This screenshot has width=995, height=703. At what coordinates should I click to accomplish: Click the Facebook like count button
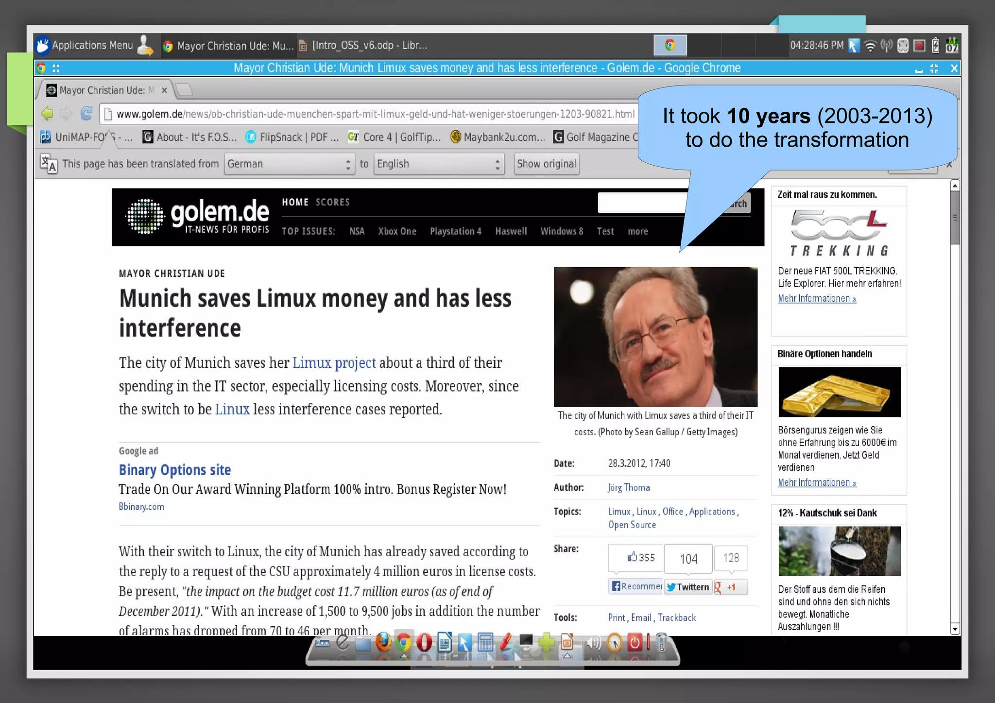pos(640,558)
